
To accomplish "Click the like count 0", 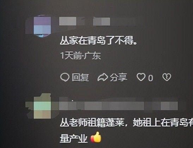I will (151, 78).
